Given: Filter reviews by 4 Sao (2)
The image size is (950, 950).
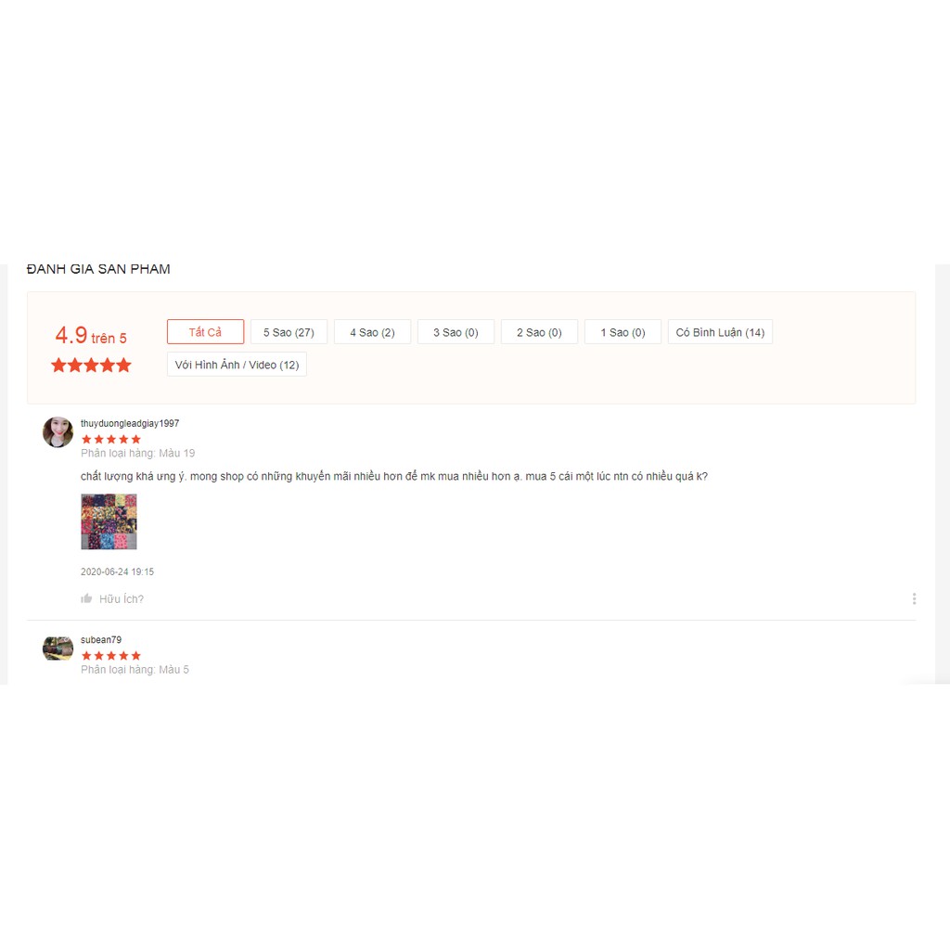Looking at the screenshot, I should 373,332.
